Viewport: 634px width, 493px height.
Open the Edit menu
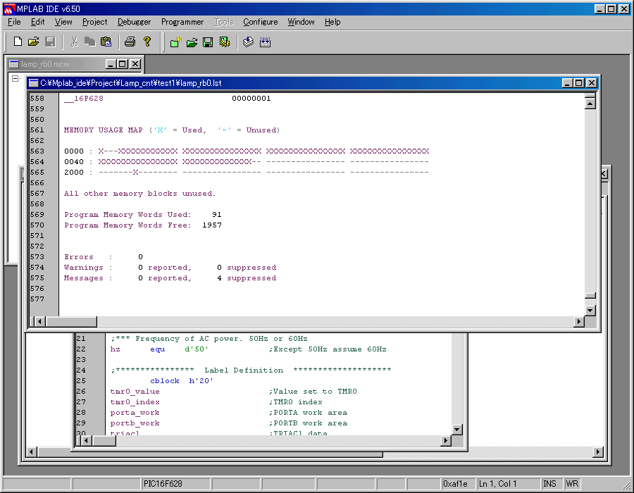37,22
